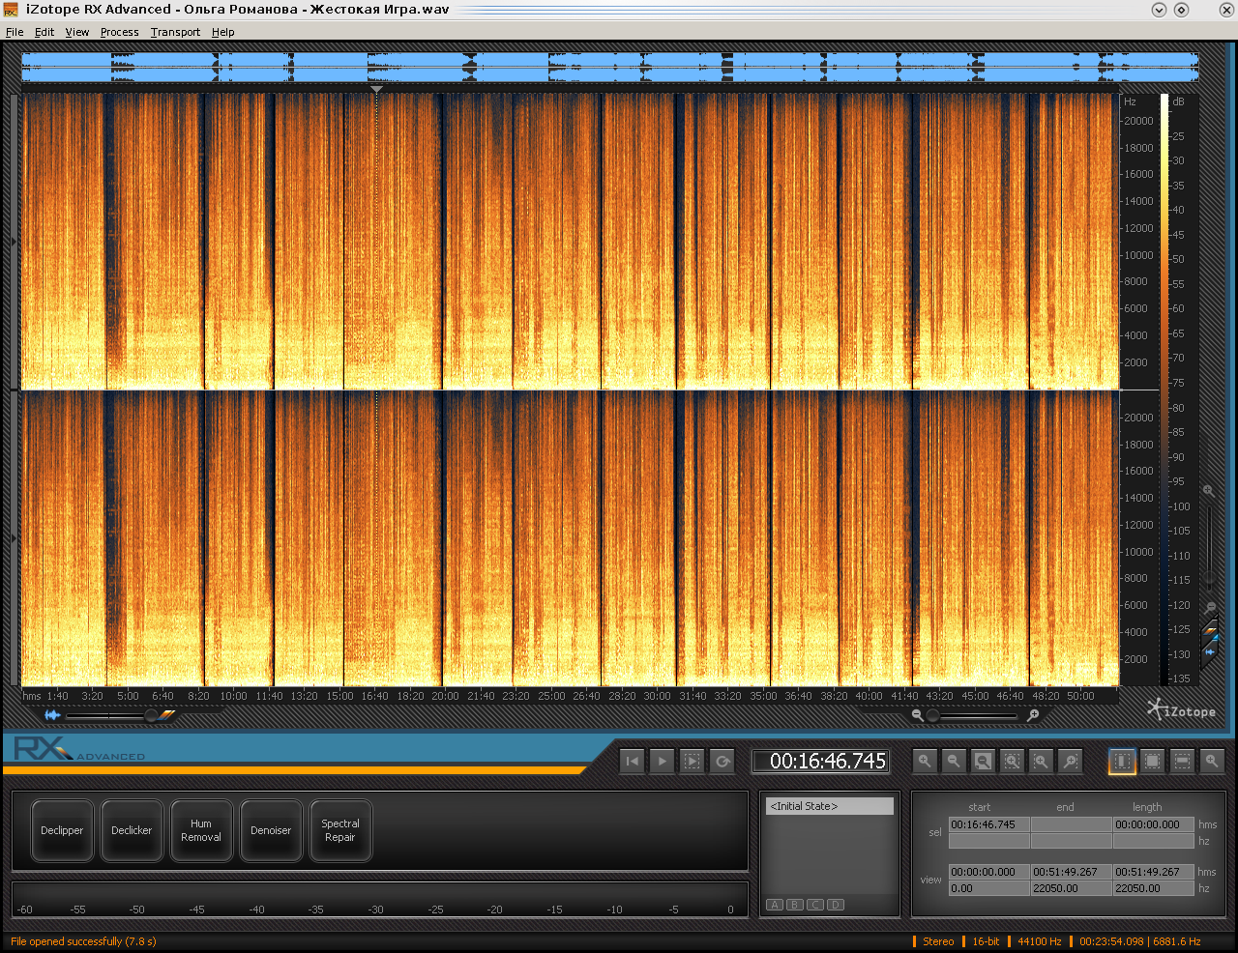Viewport: 1238px width, 953px height.
Task: Open the Declicker module
Action: 132,830
